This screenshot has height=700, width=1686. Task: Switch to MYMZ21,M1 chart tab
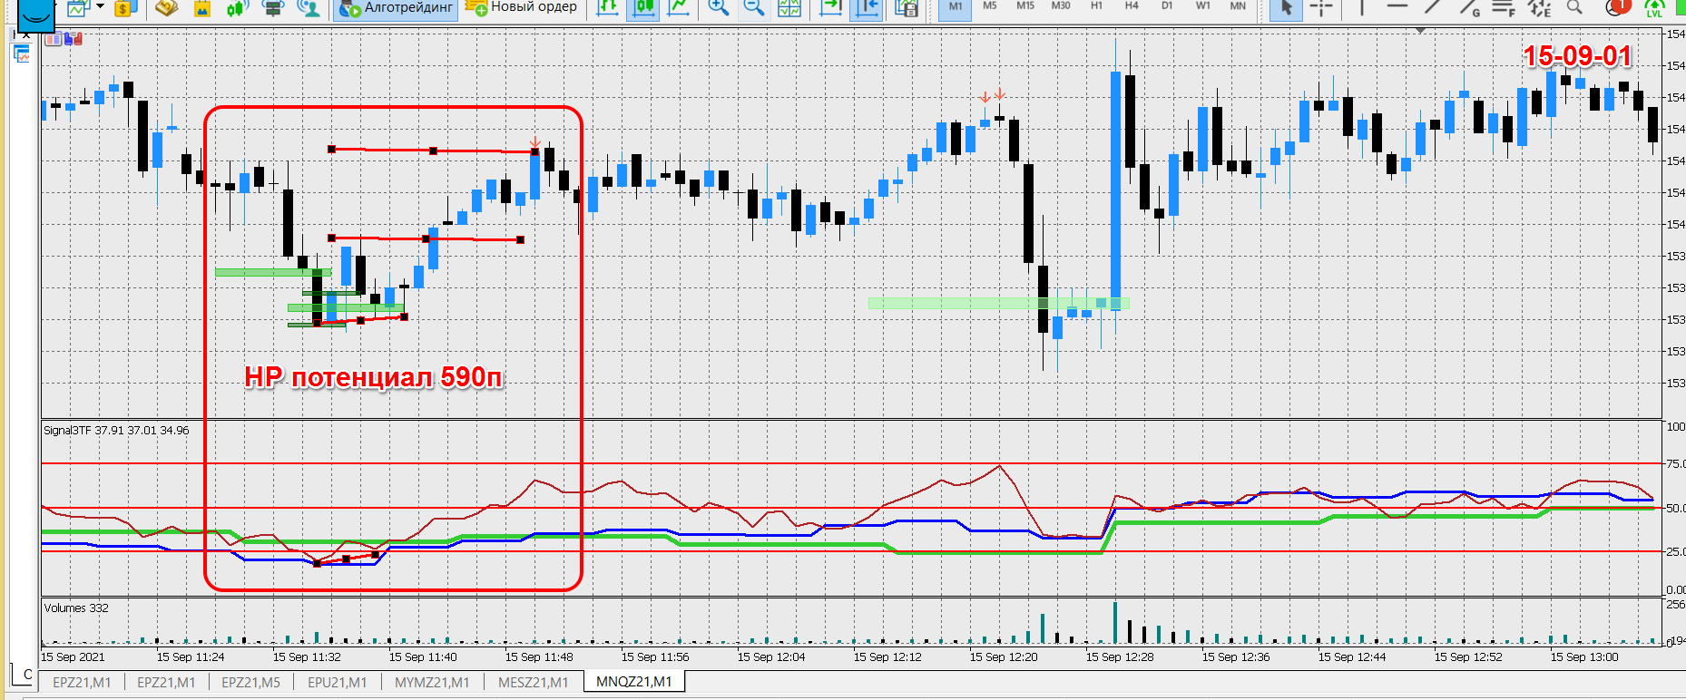pyautogui.click(x=432, y=682)
